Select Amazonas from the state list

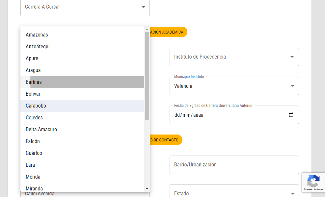82,35
